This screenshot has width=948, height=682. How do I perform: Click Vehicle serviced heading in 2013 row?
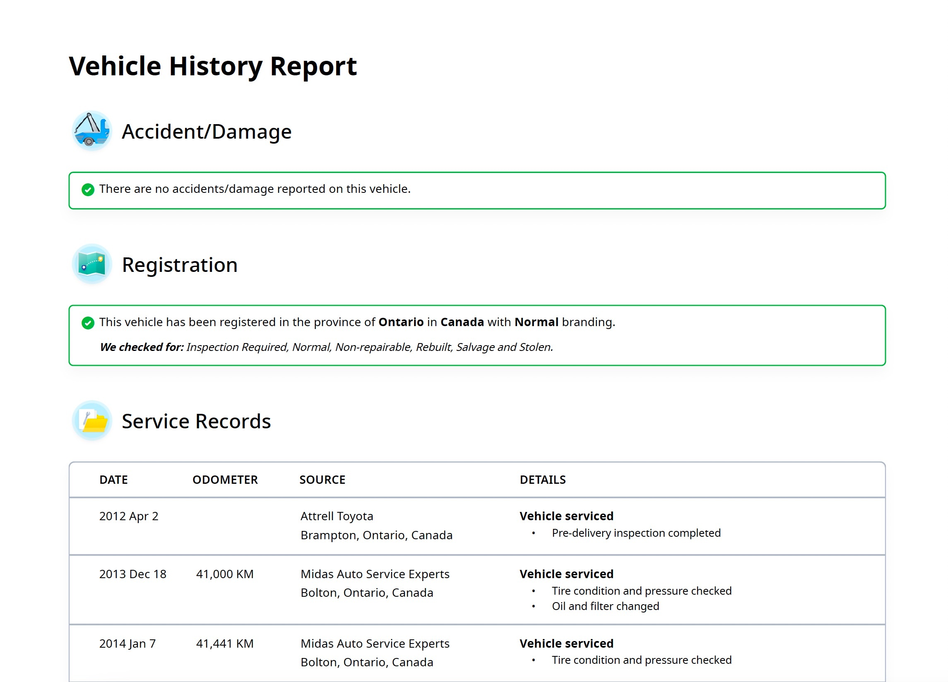tap(566, 574)
